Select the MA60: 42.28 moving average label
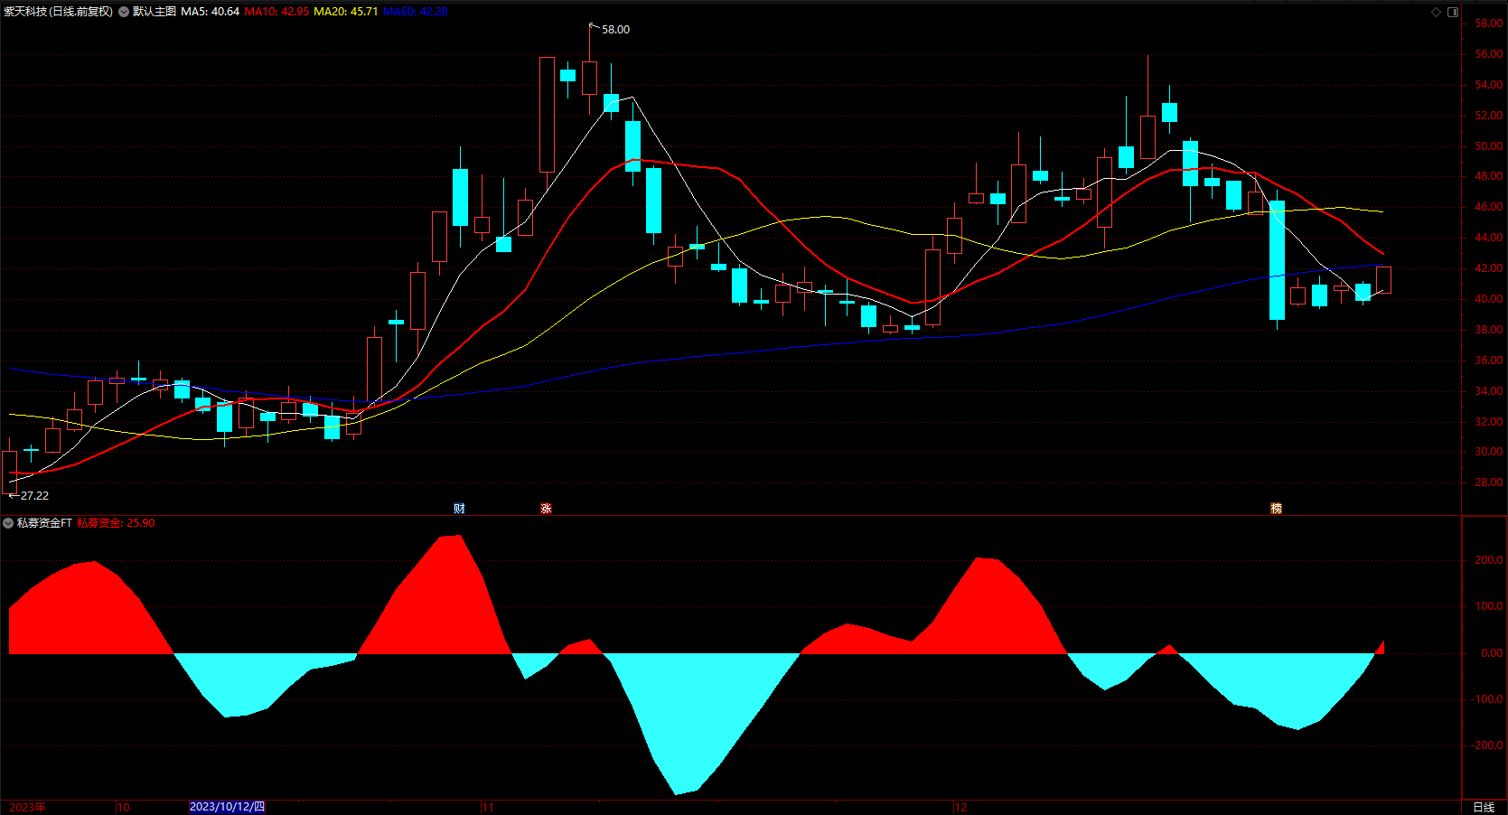Viewport: 1508px width, 815px height. click(x=416, y=12)
